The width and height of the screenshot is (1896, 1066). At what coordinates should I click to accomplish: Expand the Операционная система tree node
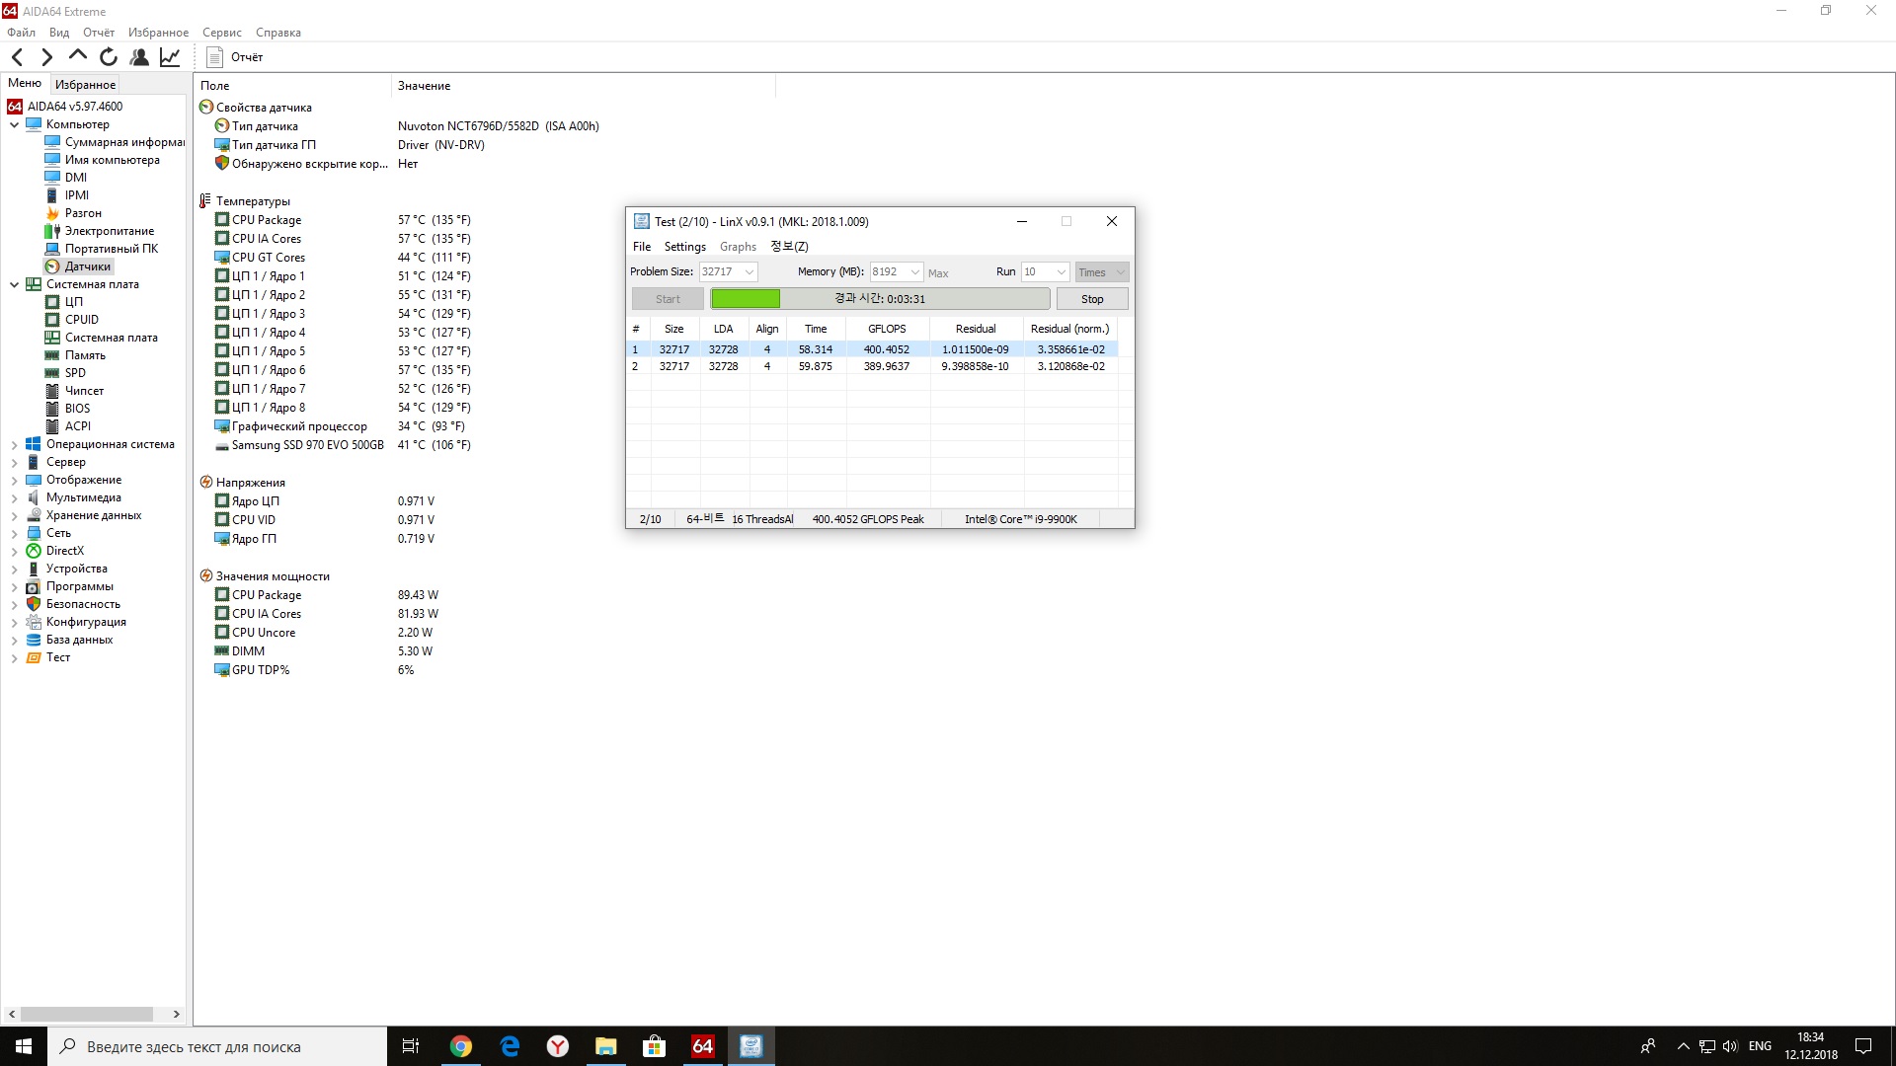click(14, 444)
